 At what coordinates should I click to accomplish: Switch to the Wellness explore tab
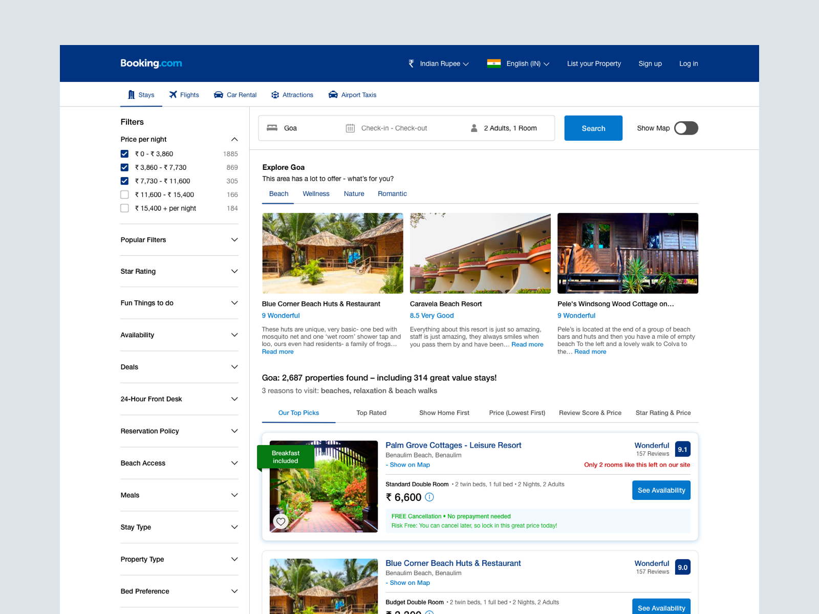click(316, 194)
